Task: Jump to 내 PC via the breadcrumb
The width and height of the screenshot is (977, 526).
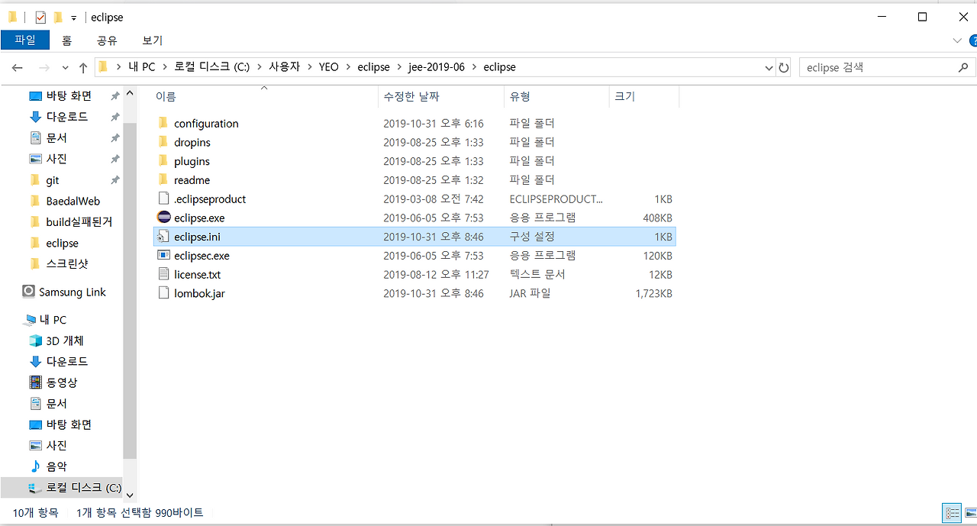Action: tap(142, 67)
